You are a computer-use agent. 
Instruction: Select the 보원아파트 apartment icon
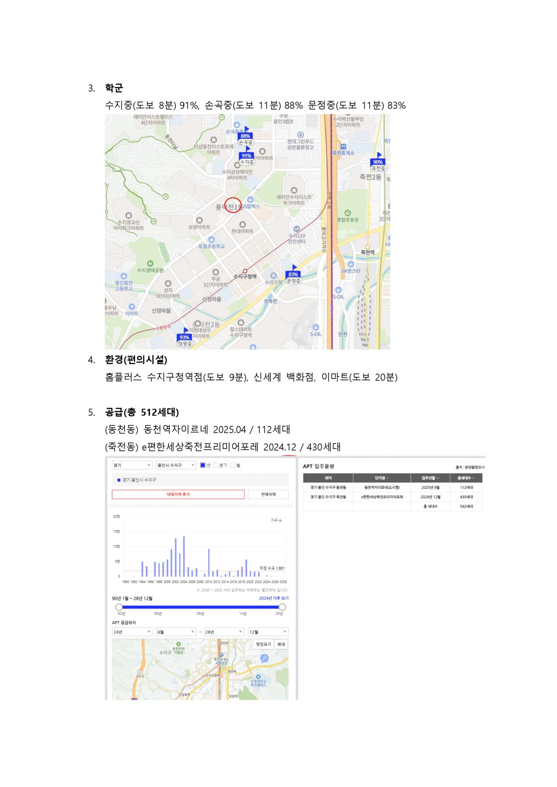pos(199,220)
